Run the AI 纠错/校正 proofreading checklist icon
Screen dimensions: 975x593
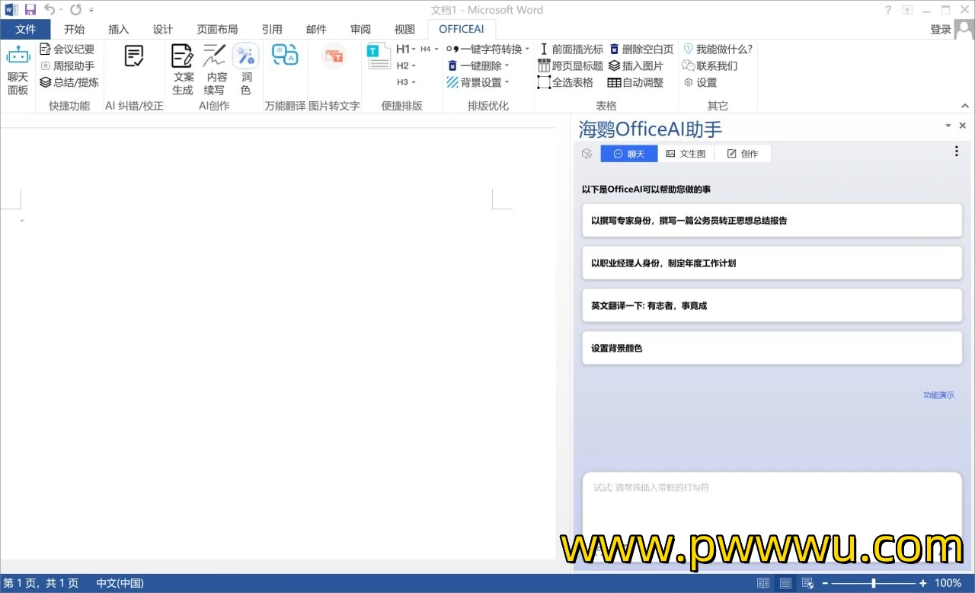click(134, 56)
